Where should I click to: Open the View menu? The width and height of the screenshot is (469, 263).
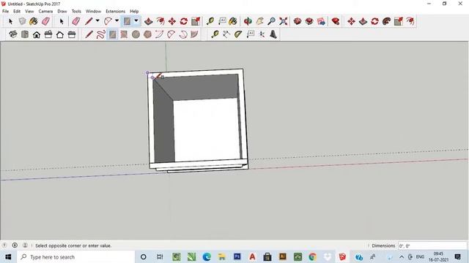pyautogui.click(x=29, y=11)
